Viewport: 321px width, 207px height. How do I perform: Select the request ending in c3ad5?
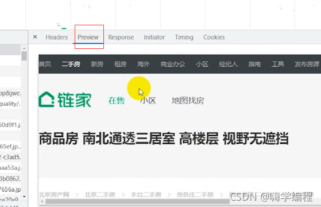click(10, 157)
